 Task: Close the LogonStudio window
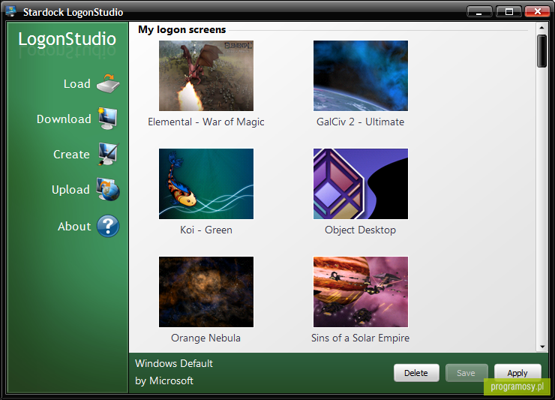coord(537,12)
